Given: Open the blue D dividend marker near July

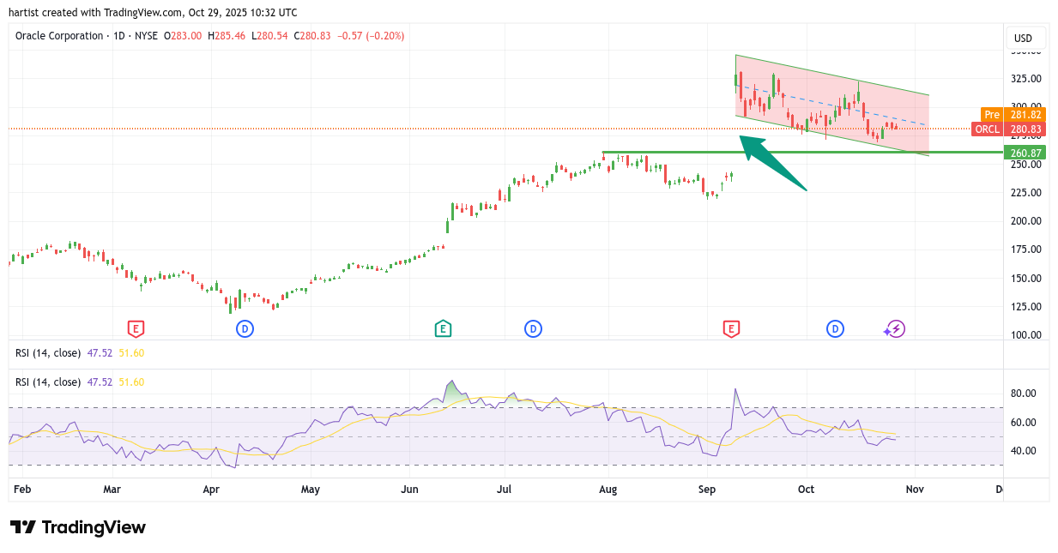Looking at the screenshot, I should coord(533,328).
